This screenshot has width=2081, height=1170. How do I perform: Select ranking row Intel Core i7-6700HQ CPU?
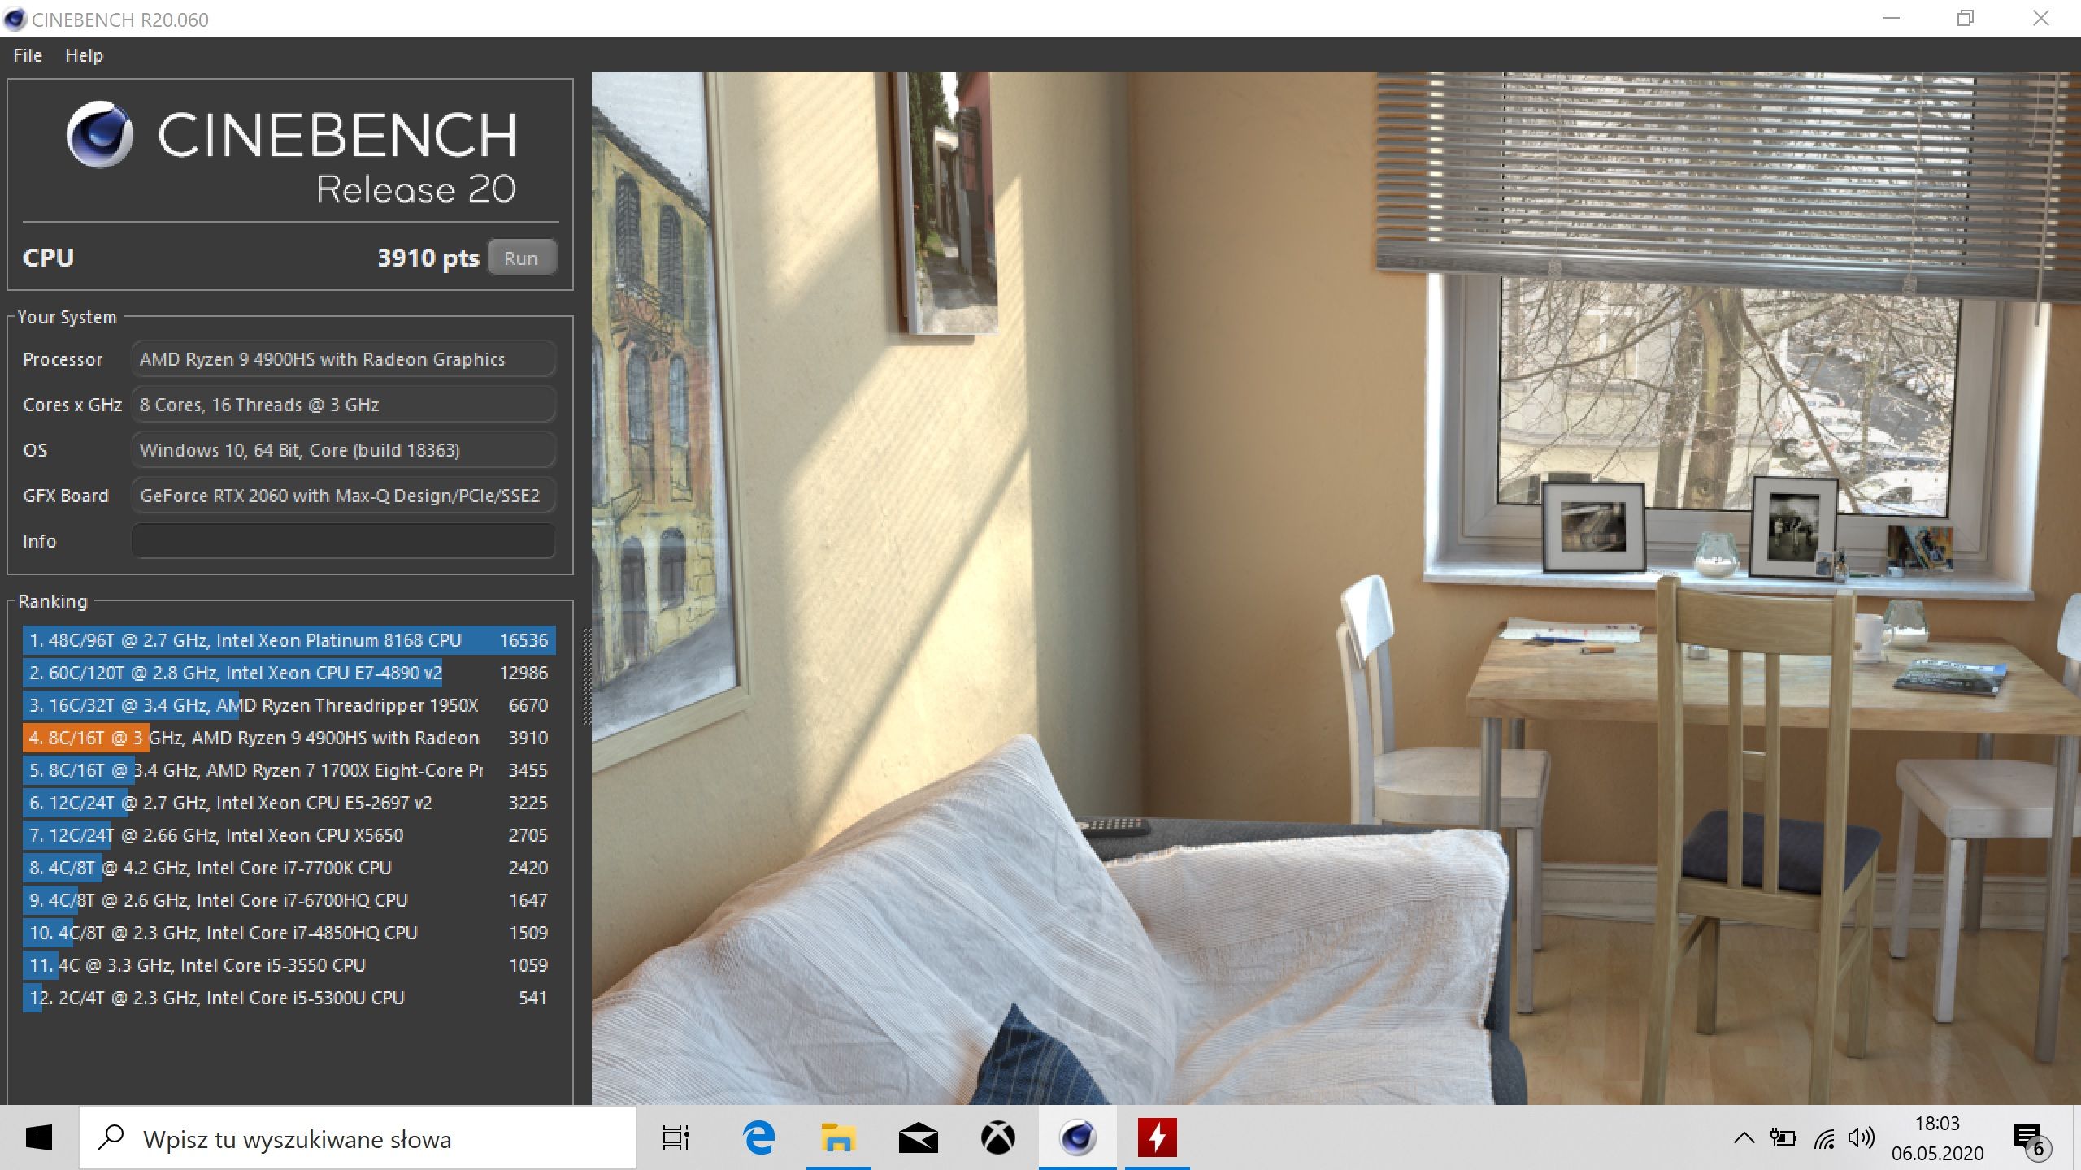click(289, 900)
